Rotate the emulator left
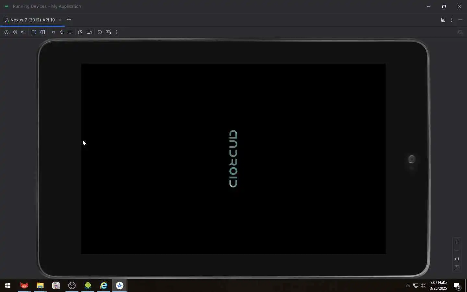 coord(34,32)
